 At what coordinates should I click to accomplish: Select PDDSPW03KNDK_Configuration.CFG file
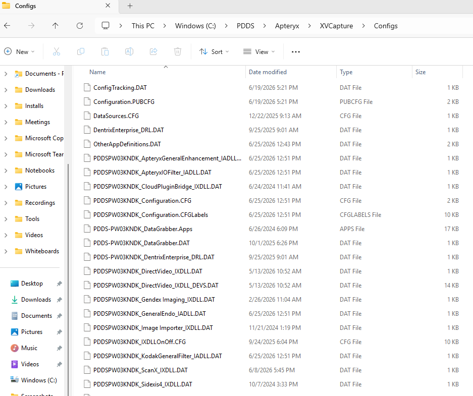pos(142,201)
